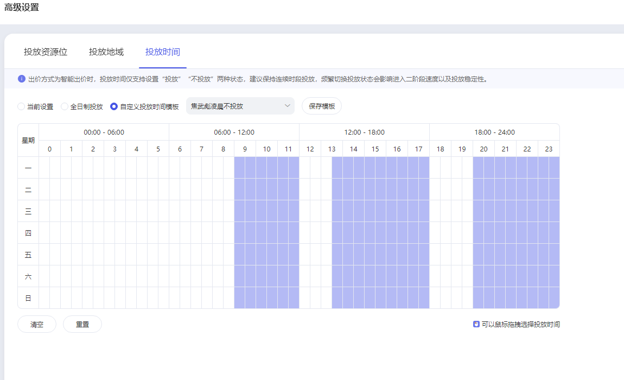This screenshot has height=380, width=624.
Task: Select the 投放时间 tab
Action: (163, 52)
